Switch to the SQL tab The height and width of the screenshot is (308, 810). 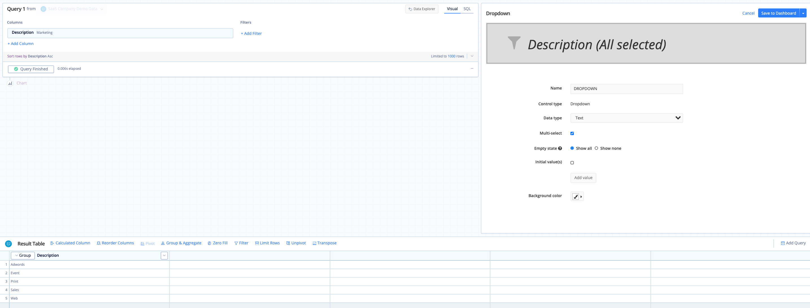(468, 9)
